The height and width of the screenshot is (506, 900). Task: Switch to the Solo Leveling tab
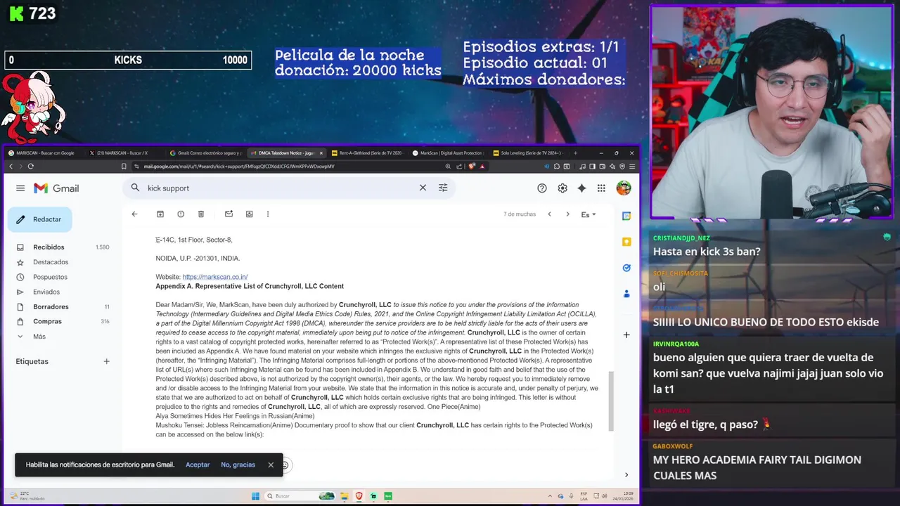[529, 153]
